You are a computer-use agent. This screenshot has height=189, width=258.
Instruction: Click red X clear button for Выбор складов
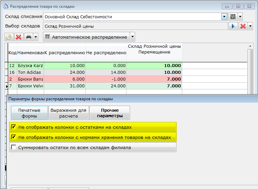243,26
